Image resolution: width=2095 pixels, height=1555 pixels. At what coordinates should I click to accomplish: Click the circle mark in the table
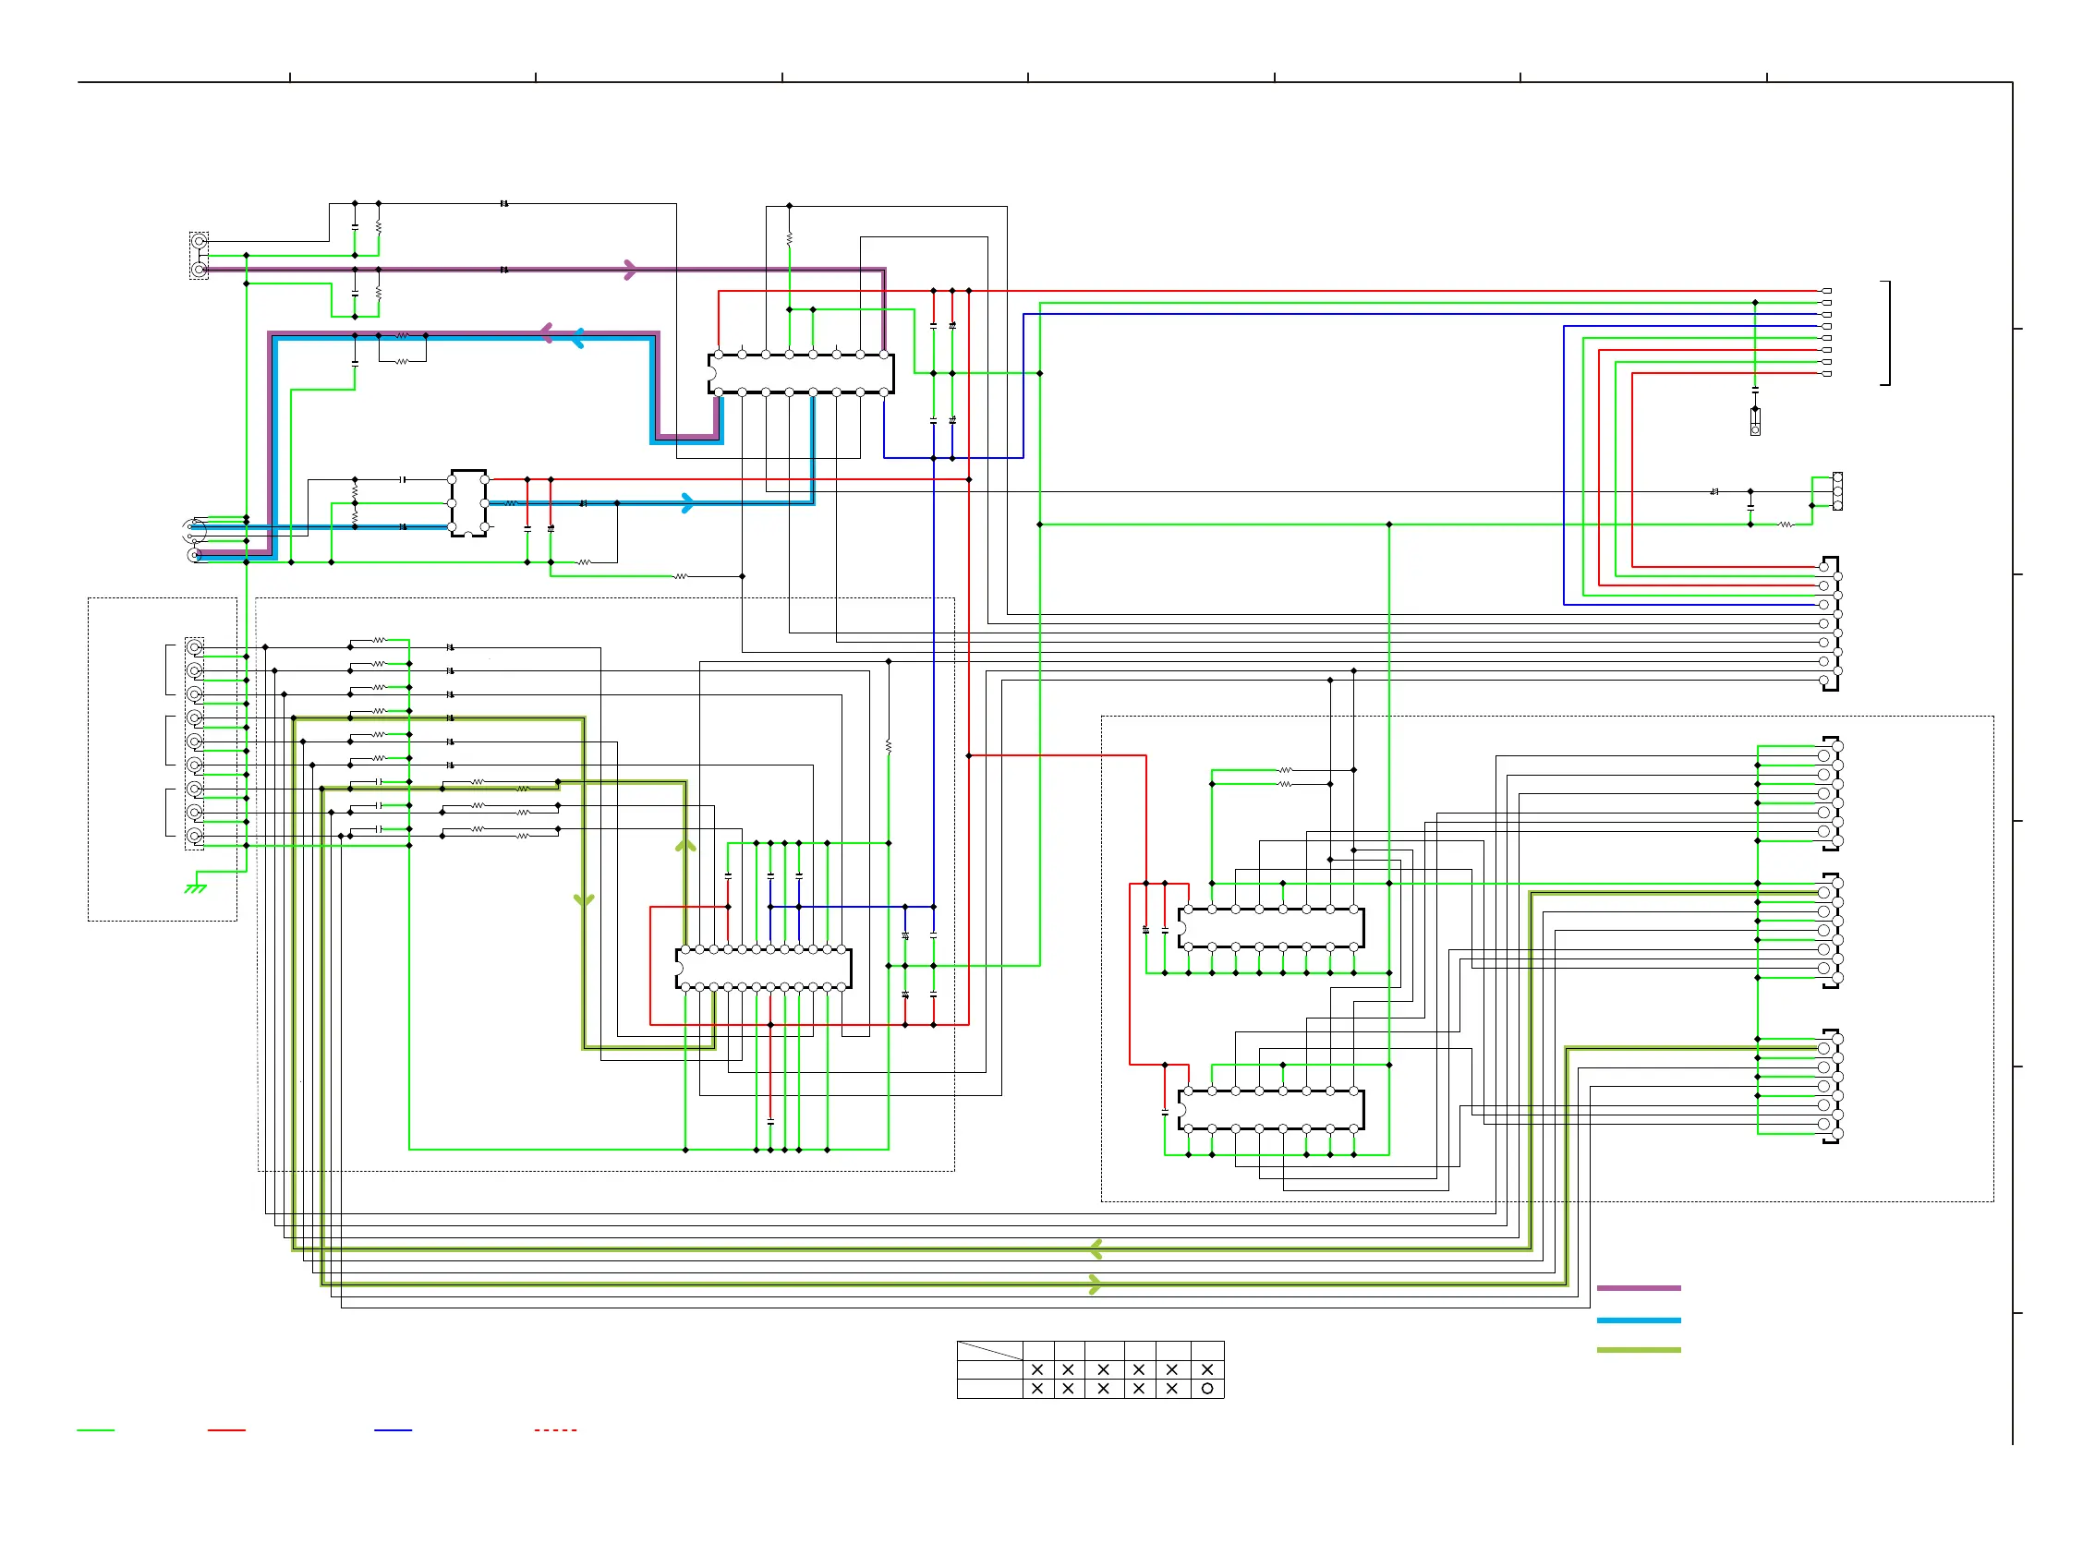pos(1207,1389)
